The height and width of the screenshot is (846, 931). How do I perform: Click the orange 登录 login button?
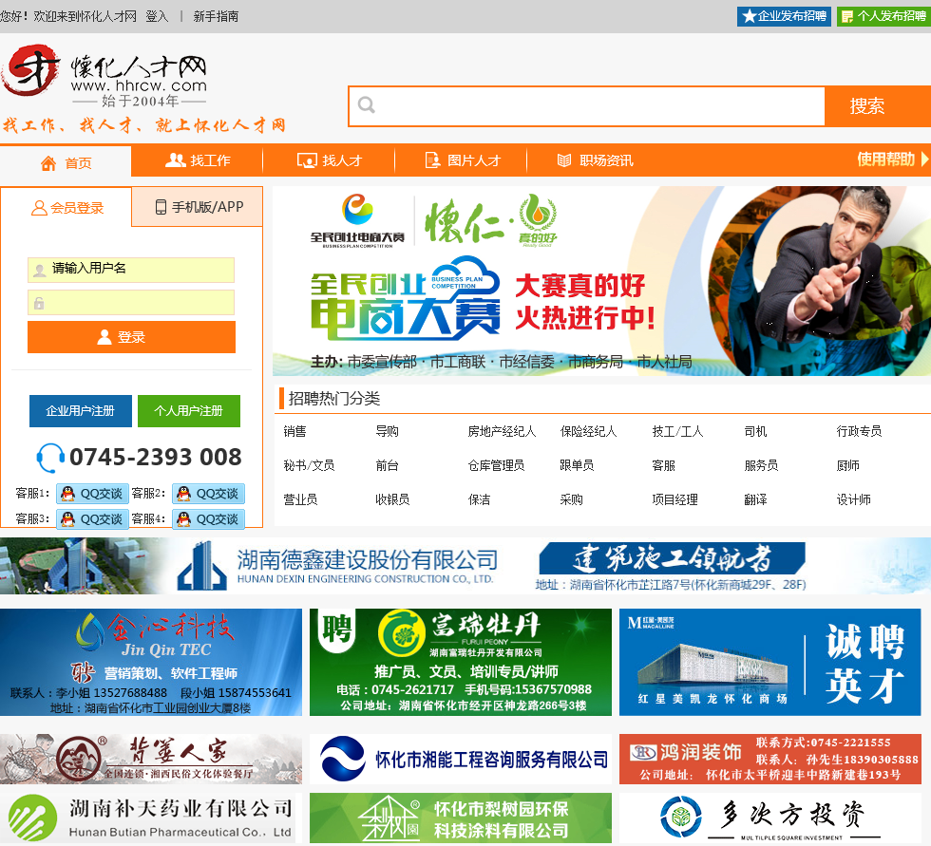coord(131,337)
